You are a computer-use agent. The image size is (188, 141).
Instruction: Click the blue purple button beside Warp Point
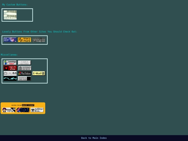pos(10,40)
